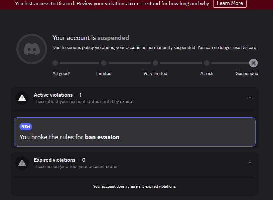
Task: Click 'These affect your account status' subtitle
Action: click(x=84, y=102)
